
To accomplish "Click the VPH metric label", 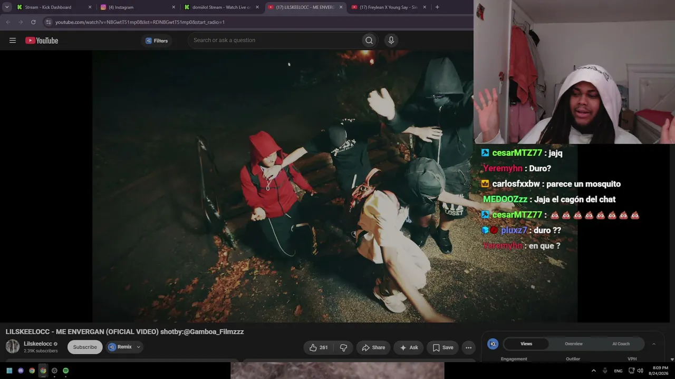I will point(632,359).
